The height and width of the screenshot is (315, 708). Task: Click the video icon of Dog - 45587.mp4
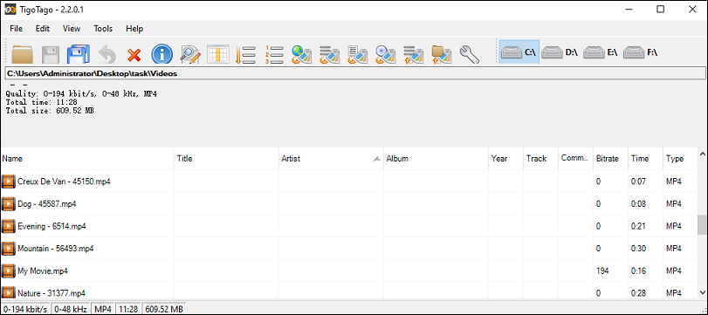pyautogui.click(x=8, y=204)
